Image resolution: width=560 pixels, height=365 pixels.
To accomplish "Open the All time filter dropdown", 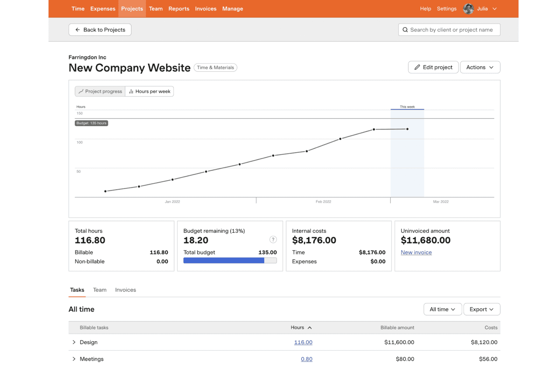I will click(x=442, y=309).
